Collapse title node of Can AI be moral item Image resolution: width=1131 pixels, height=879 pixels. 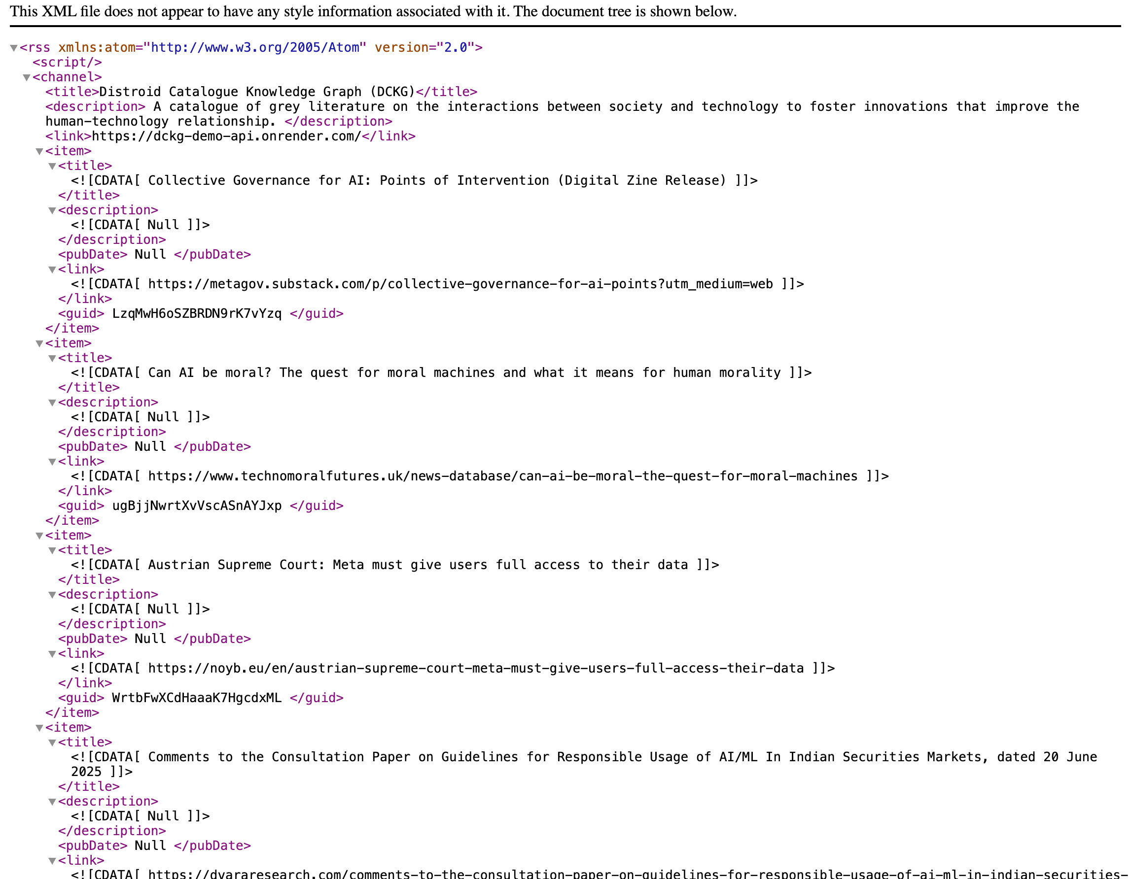tap(52, 358)
